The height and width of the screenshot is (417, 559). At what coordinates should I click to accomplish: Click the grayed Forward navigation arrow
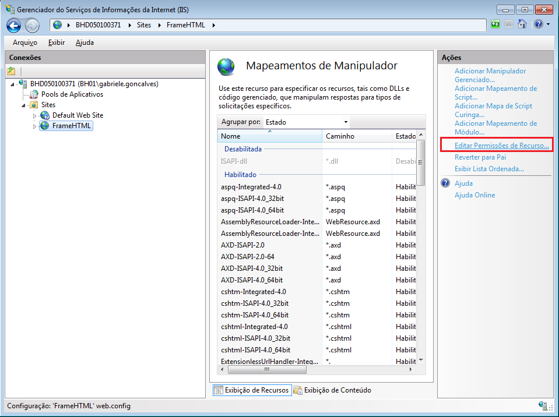pos(32,26)
